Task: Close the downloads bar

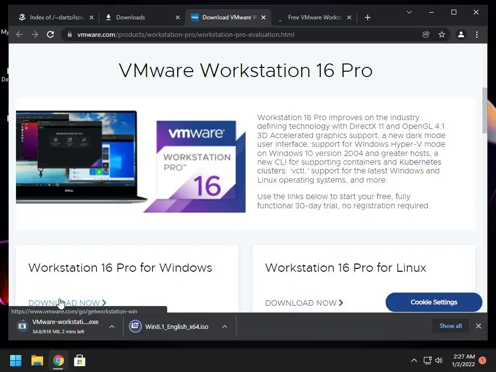Action: tap(478, 326)
